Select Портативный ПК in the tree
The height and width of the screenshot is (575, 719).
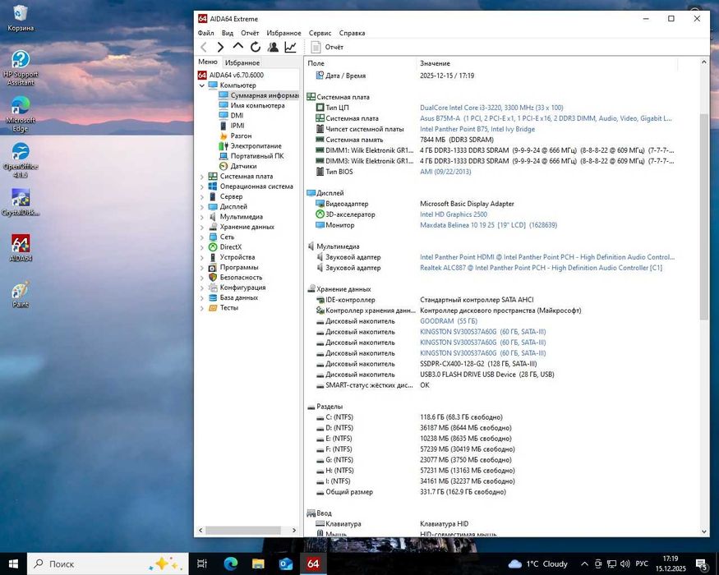[x=256, y=156]
